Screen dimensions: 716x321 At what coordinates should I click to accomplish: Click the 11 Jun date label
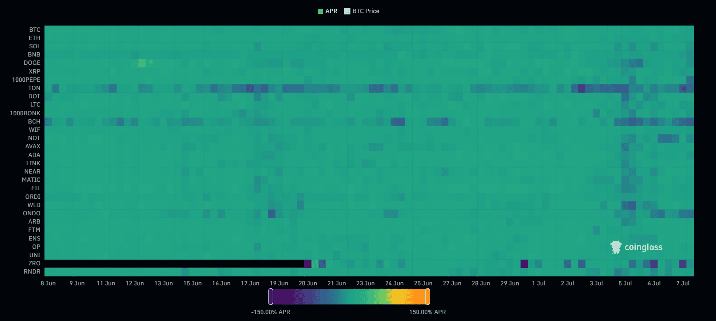tap(106, 283)
